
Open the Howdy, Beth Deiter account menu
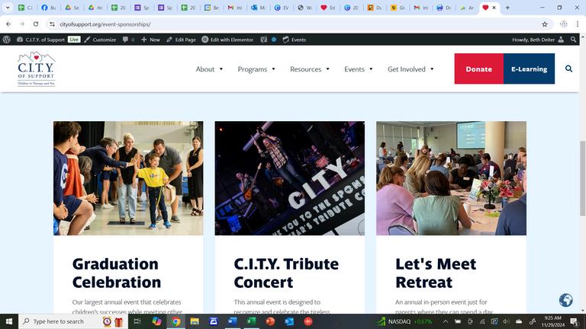tap(538, 40)
